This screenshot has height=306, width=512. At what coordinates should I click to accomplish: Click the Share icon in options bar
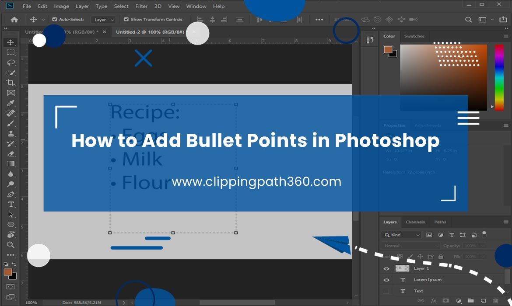503,20
